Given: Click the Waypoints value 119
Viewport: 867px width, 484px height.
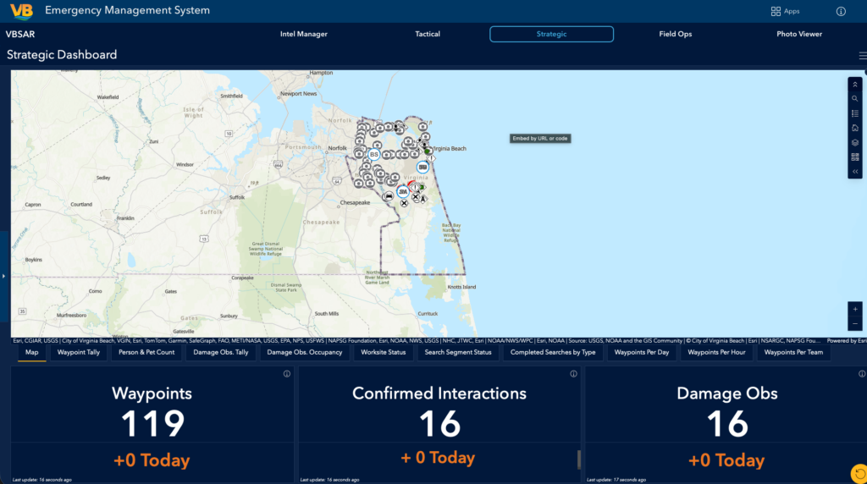Looking at the screenshot, I should pos(152,424).
